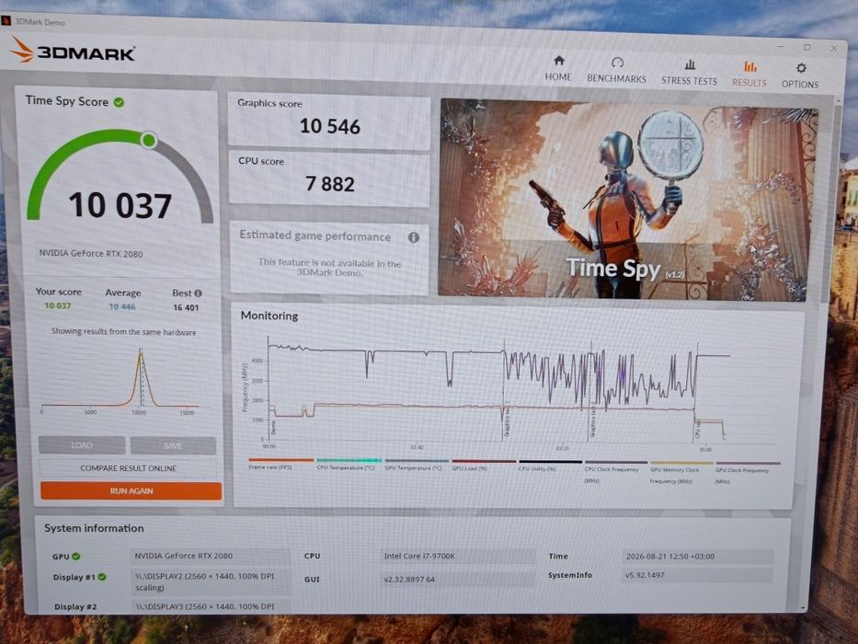Screen dimensions: 858x644
Task: Select the RESULTS tab
Action: tap(749, 74)
